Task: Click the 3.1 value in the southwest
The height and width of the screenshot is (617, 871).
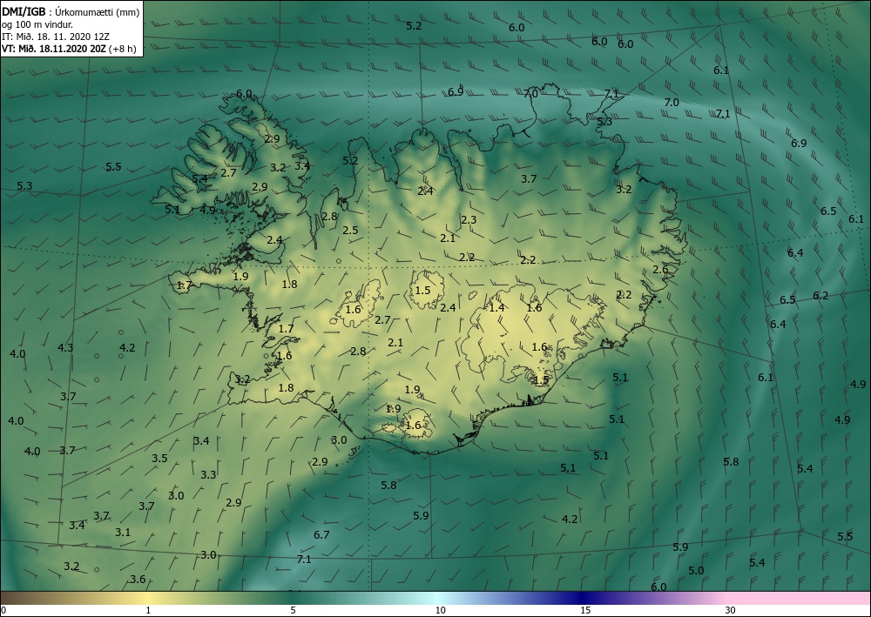Action: 123,532
